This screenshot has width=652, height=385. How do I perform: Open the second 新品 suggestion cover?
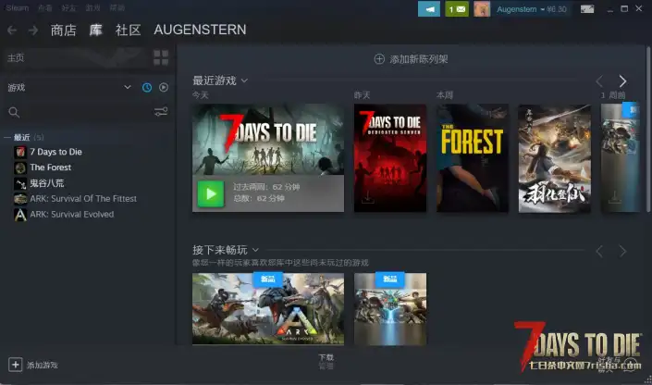(390, 309)
